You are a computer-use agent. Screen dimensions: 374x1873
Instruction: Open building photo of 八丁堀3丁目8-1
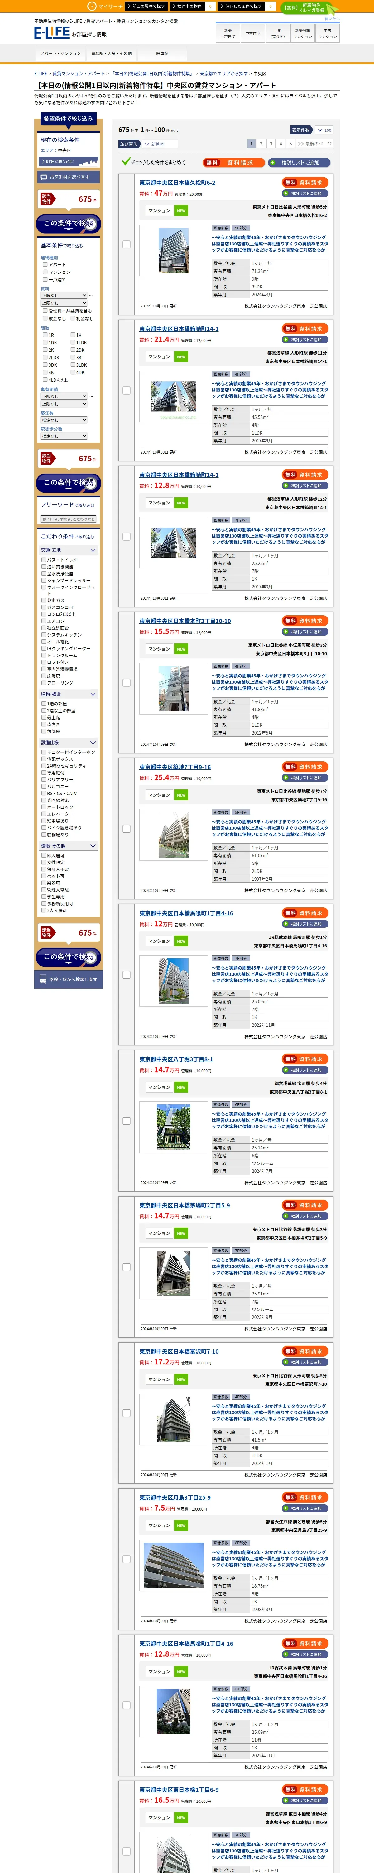[x=174, y=1126]
